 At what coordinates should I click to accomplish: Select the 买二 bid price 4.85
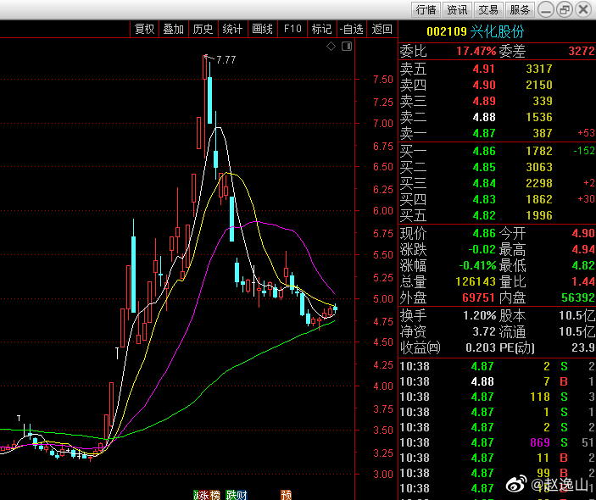pyautogui.click(x=483, y=167)
